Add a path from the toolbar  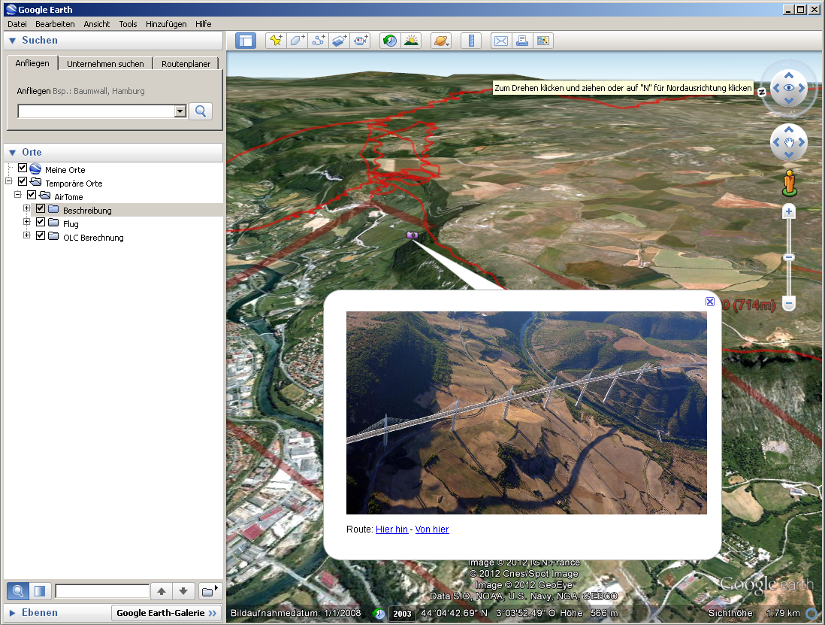pyautogui.click(x=318, y=41)
